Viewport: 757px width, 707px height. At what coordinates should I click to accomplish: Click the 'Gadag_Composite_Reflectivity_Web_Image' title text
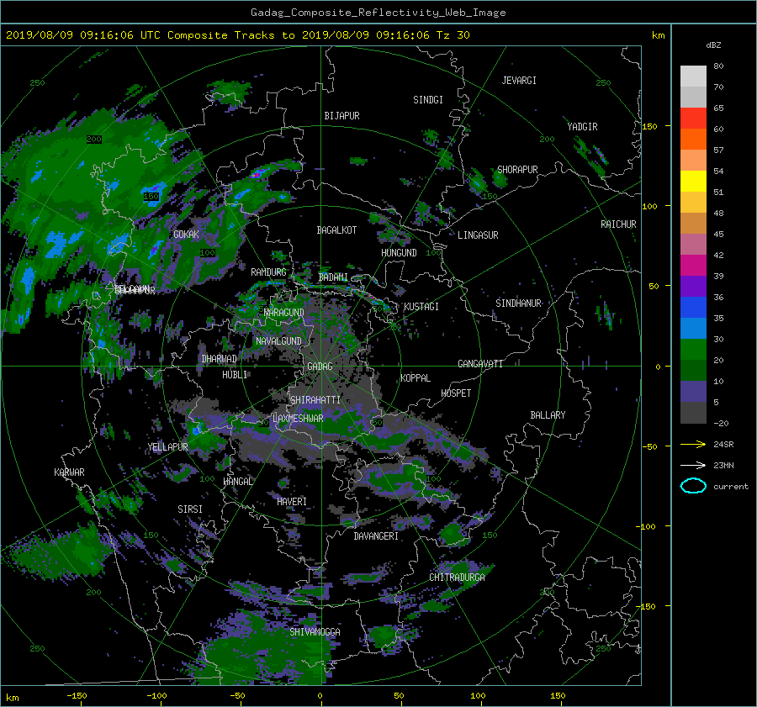point(378,13)
